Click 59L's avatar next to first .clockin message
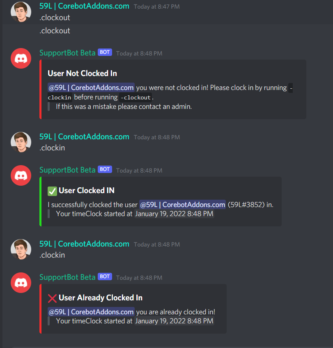333x348 pixels. [21, 142]
